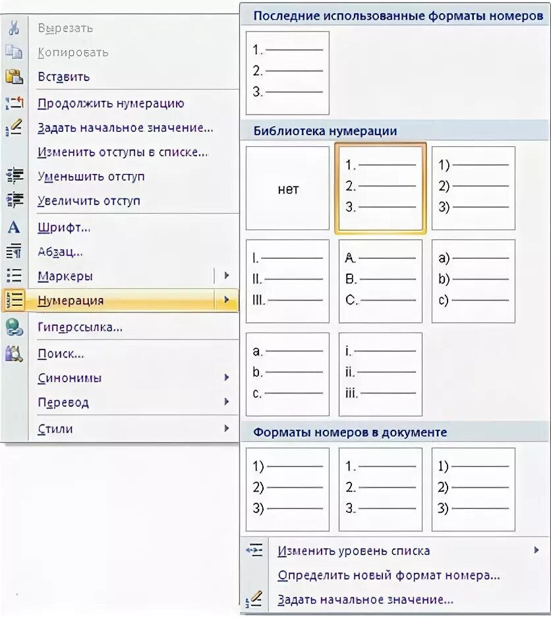This screenshot has width=551, height=617.
Task: Click 'Задать начальное значение…' under 'Определить новый формат номера…'
Action: pyautogui.click(x=366, y=600)
